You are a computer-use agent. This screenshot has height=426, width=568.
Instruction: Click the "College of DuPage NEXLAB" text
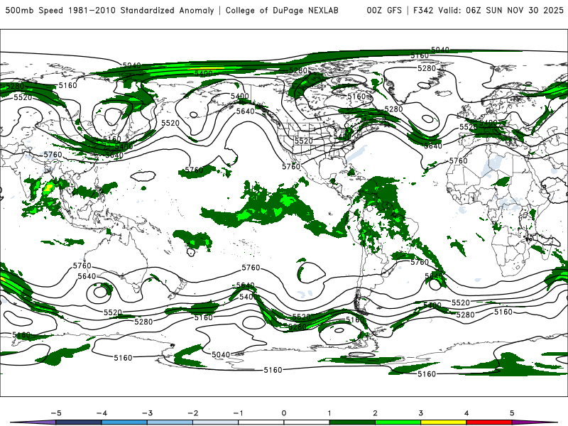click(282, 11)
